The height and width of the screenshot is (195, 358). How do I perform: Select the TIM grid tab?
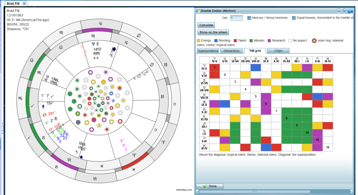(x=255, y=51)
